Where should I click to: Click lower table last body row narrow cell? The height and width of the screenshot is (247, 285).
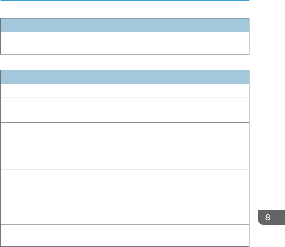(32, 235)
